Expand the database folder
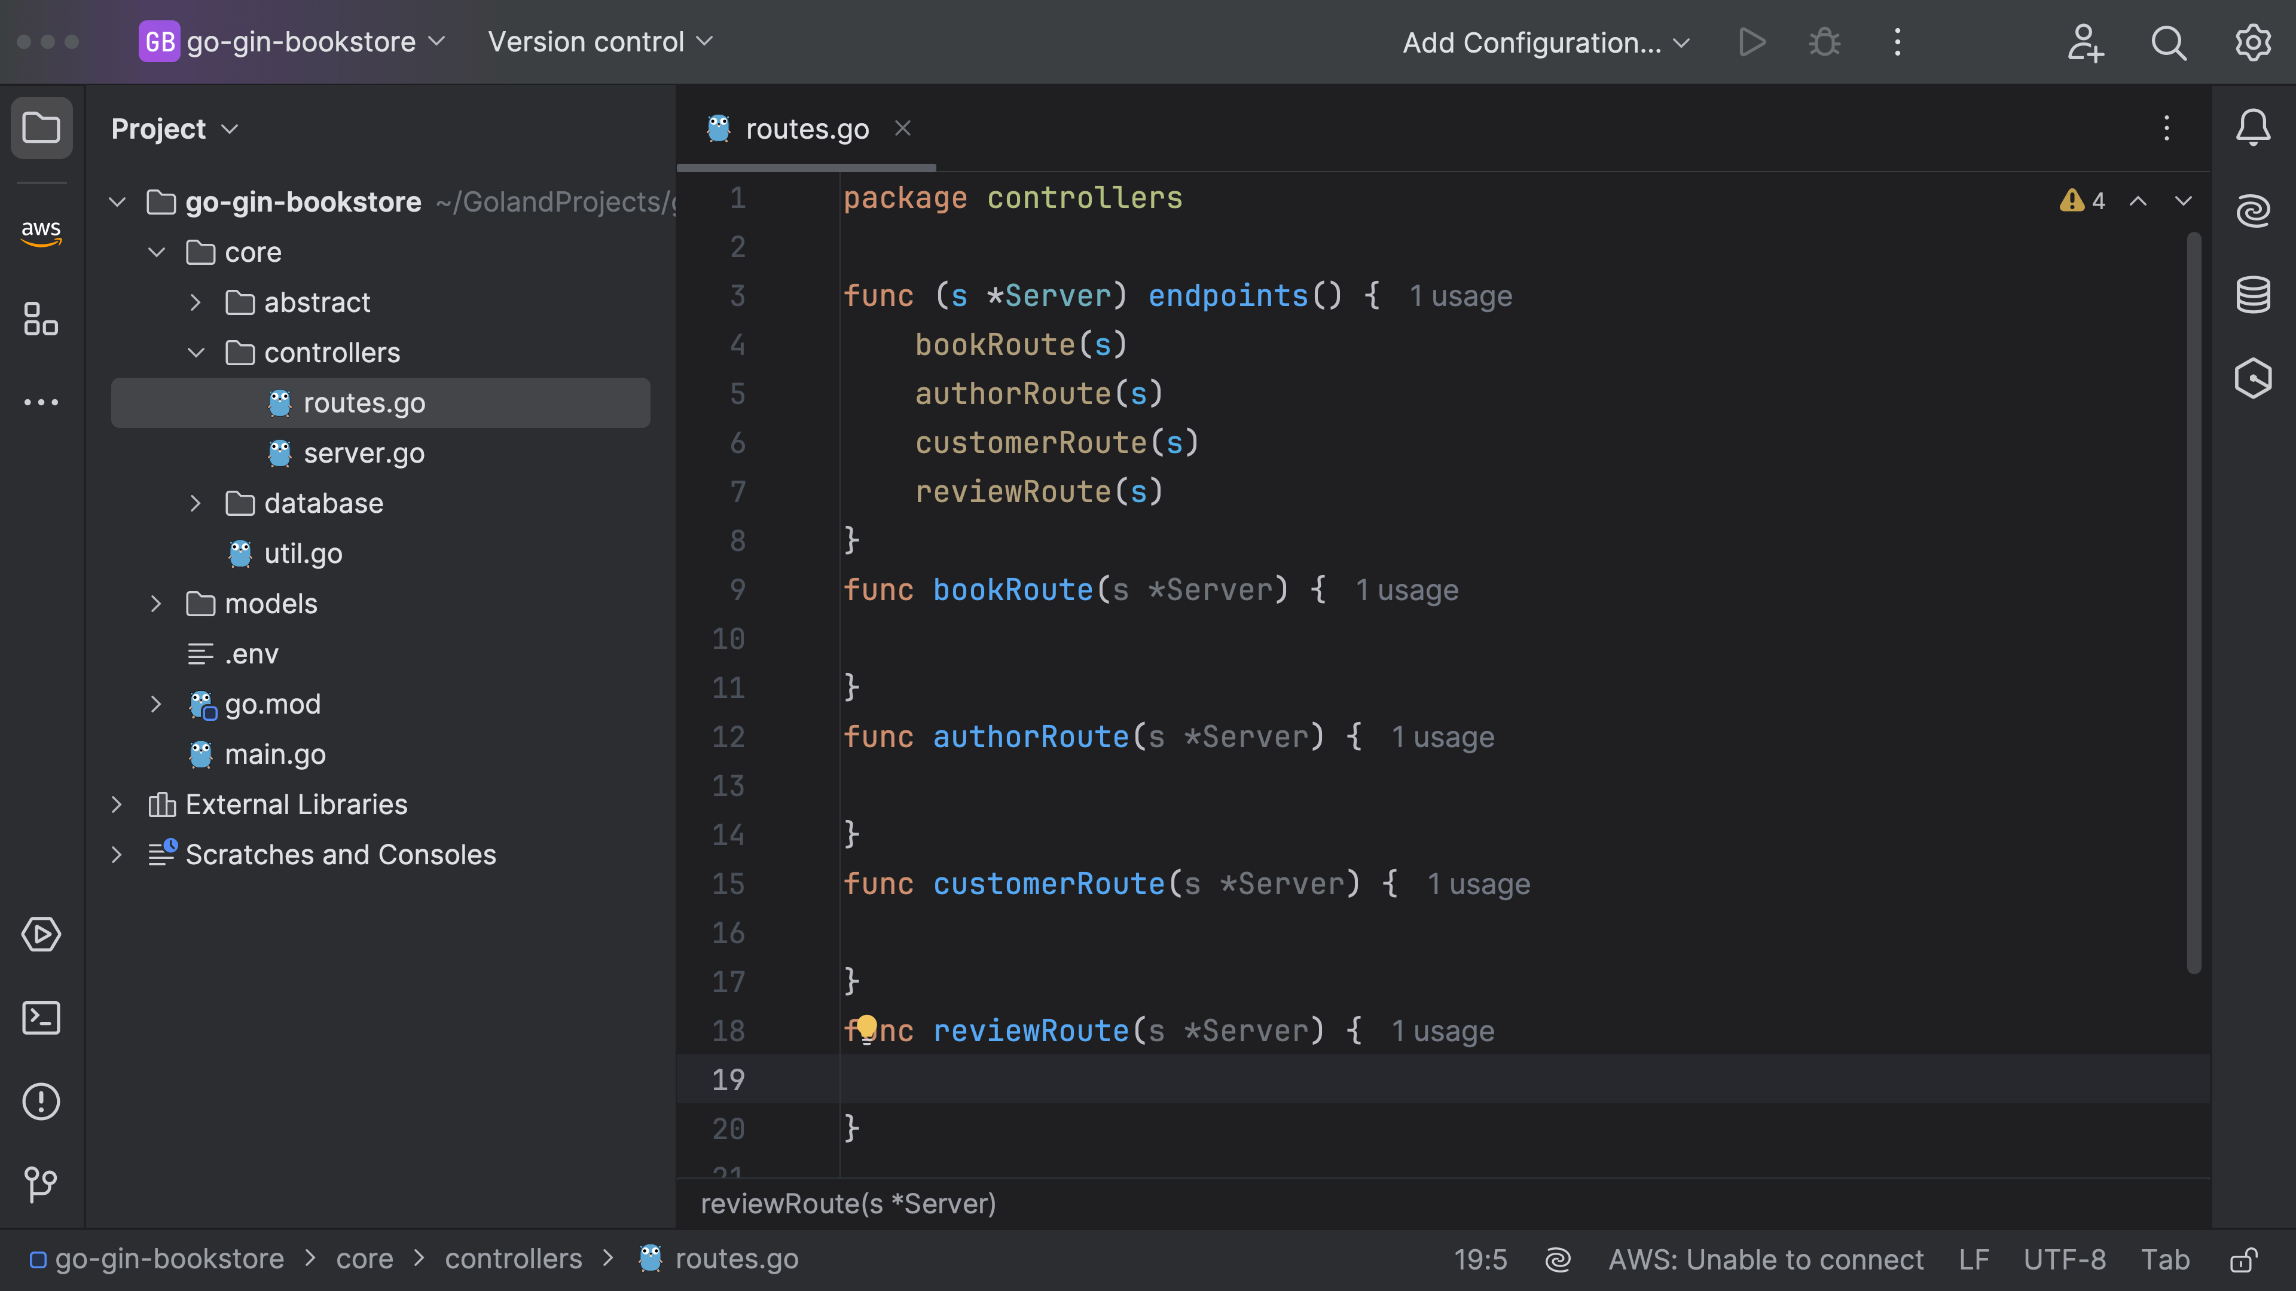The width and height of the screenshot is (2296, 1291). click(x=196, y=503)
